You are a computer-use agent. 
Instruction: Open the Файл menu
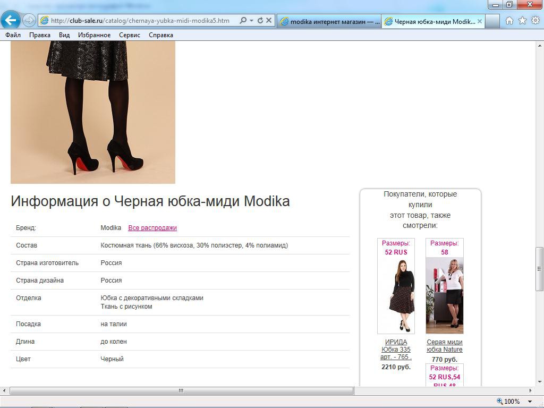pos(13,35)
